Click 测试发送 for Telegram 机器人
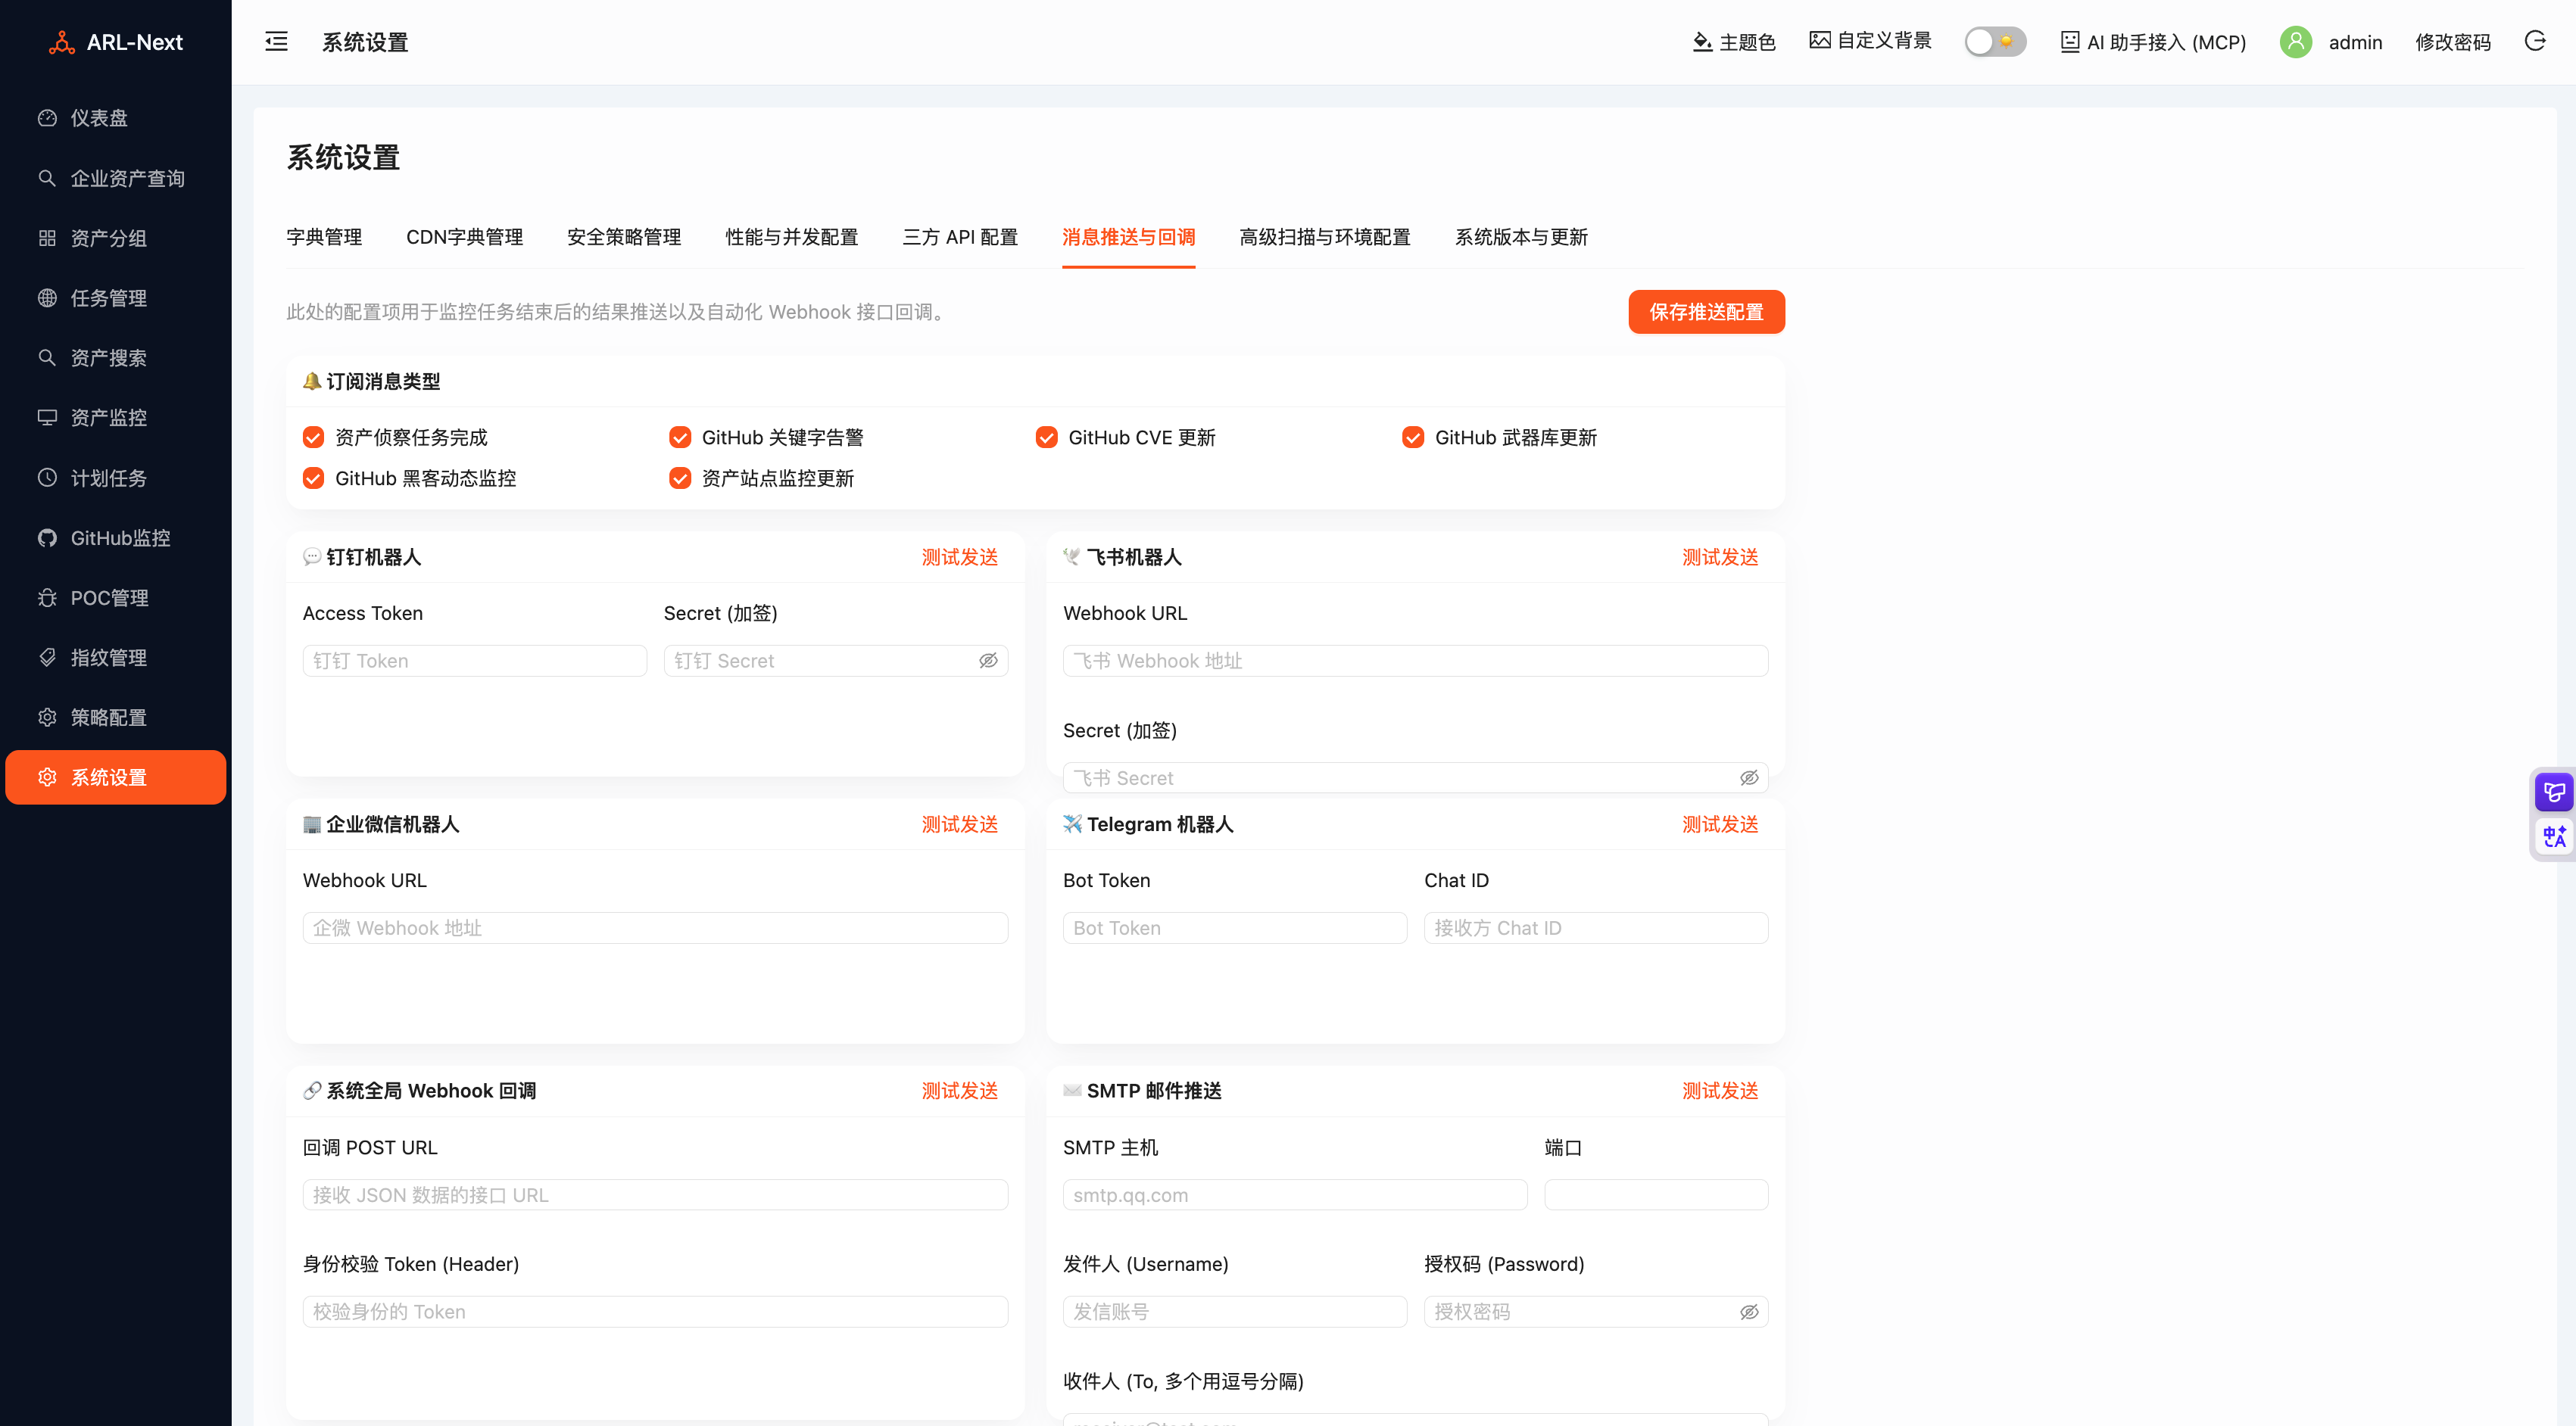Screen dimensions: 2576x1426 coord(1720,824)
